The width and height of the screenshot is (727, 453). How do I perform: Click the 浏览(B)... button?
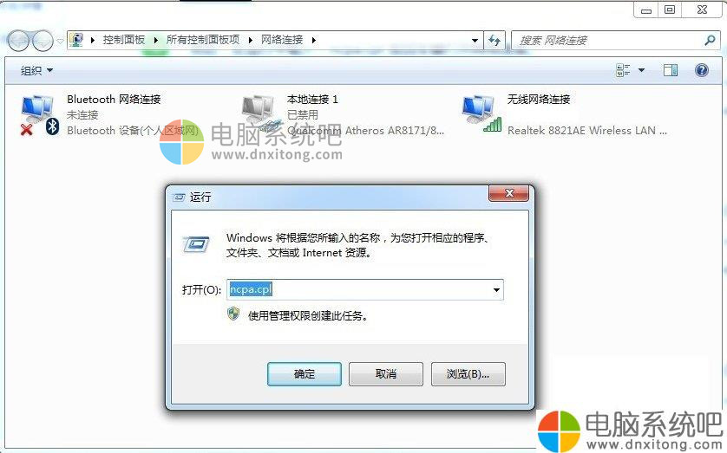pos(468,374)
